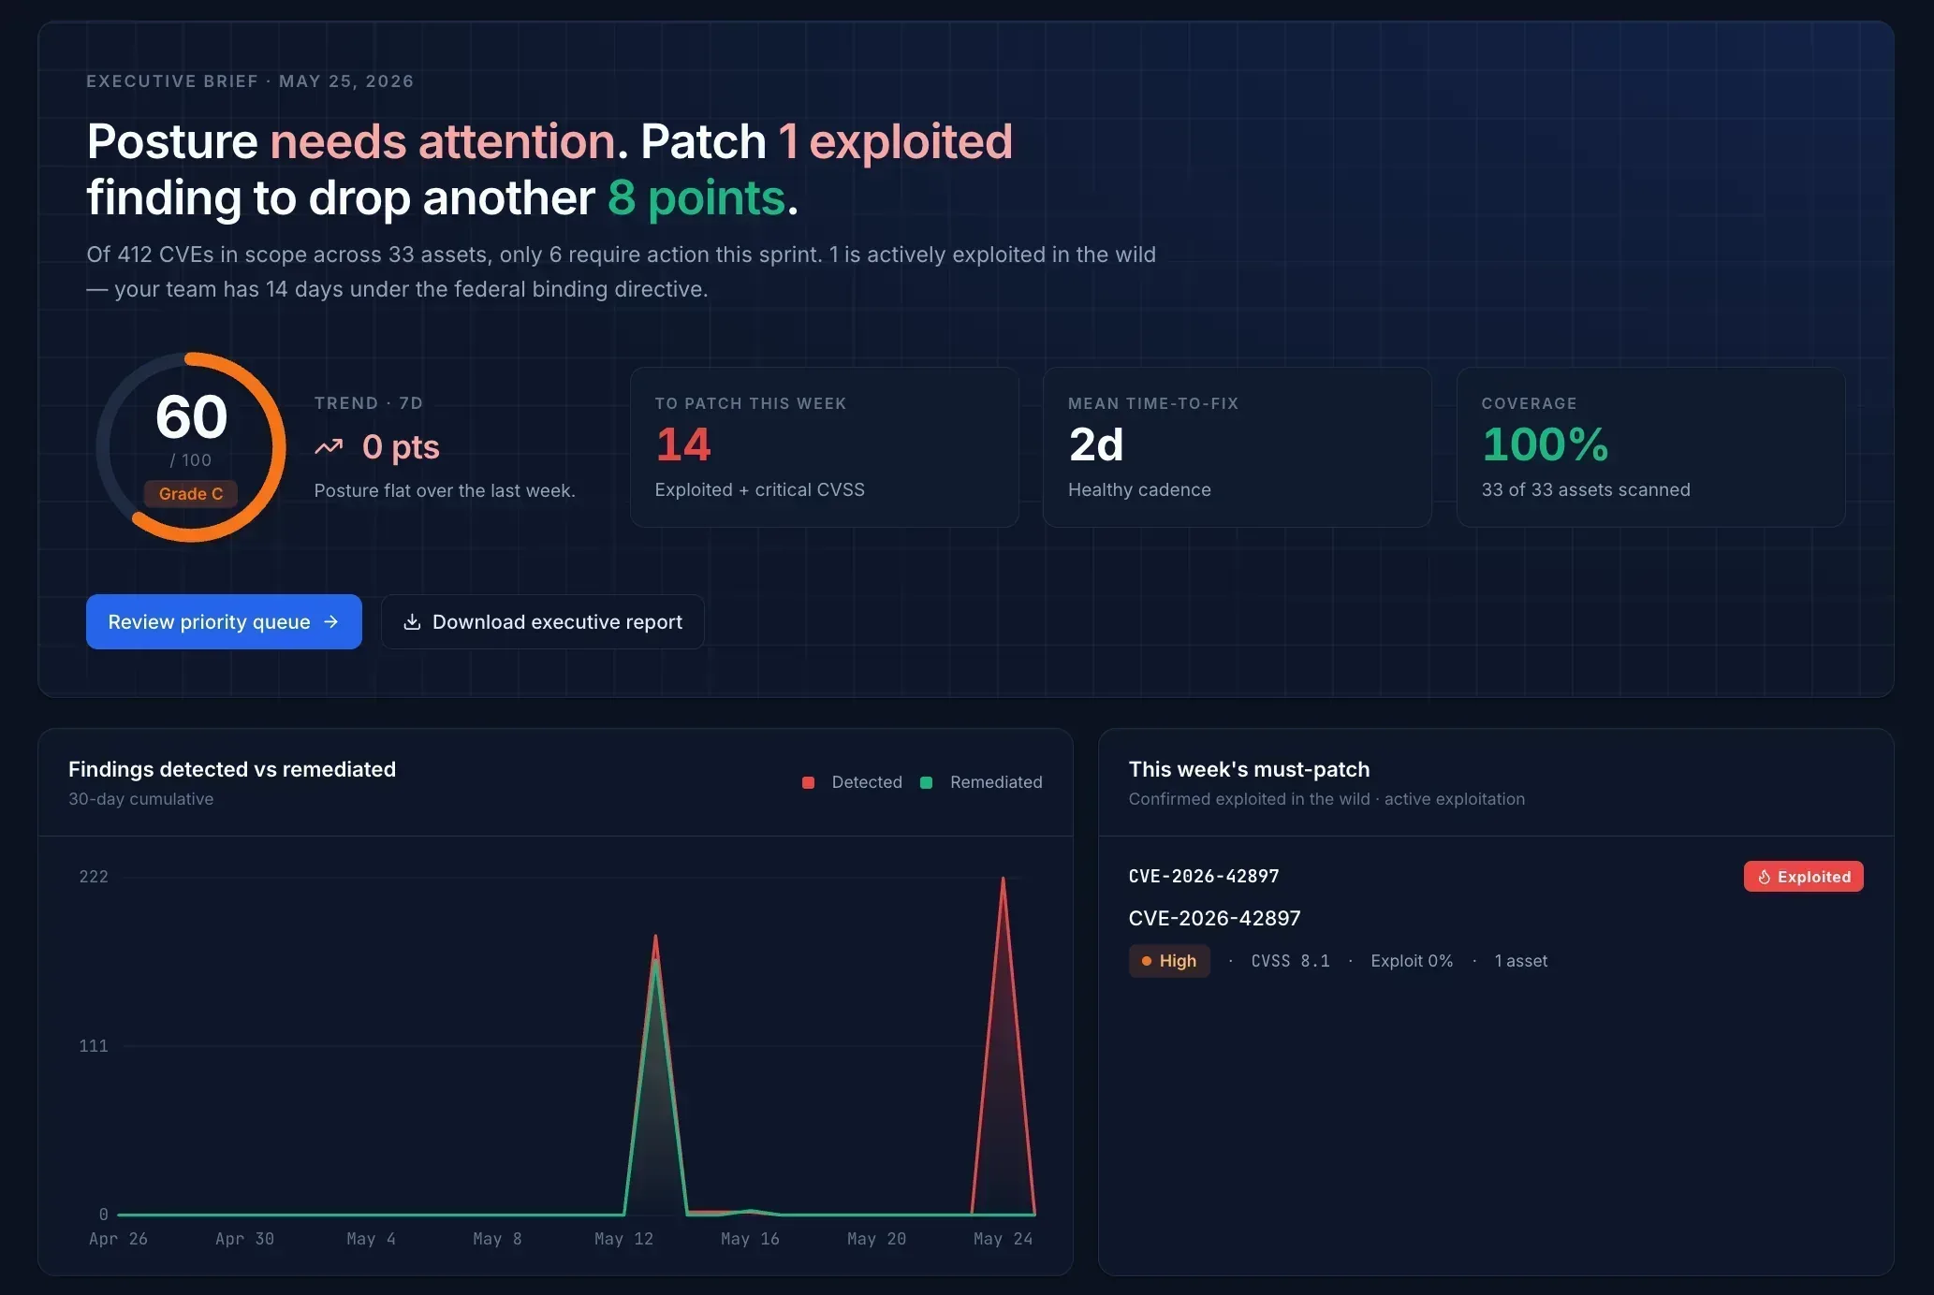
Task: Open the To Patch This Week card
Action: [824, 447]
